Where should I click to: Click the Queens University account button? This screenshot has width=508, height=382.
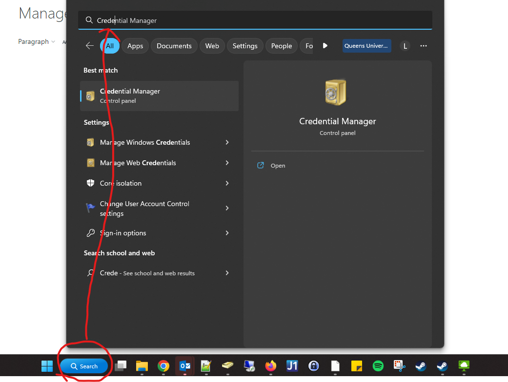tap(366, 46)
